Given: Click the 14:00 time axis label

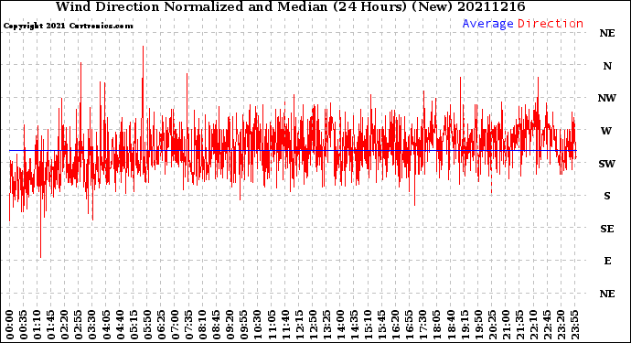Looking at the screenshot, I should pos(340,325).
